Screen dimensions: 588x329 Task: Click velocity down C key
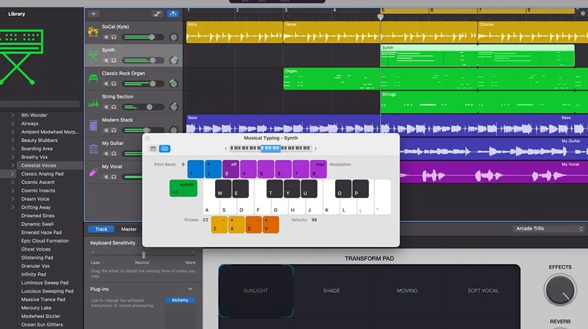pyautogui.click(x=254, y=224)
